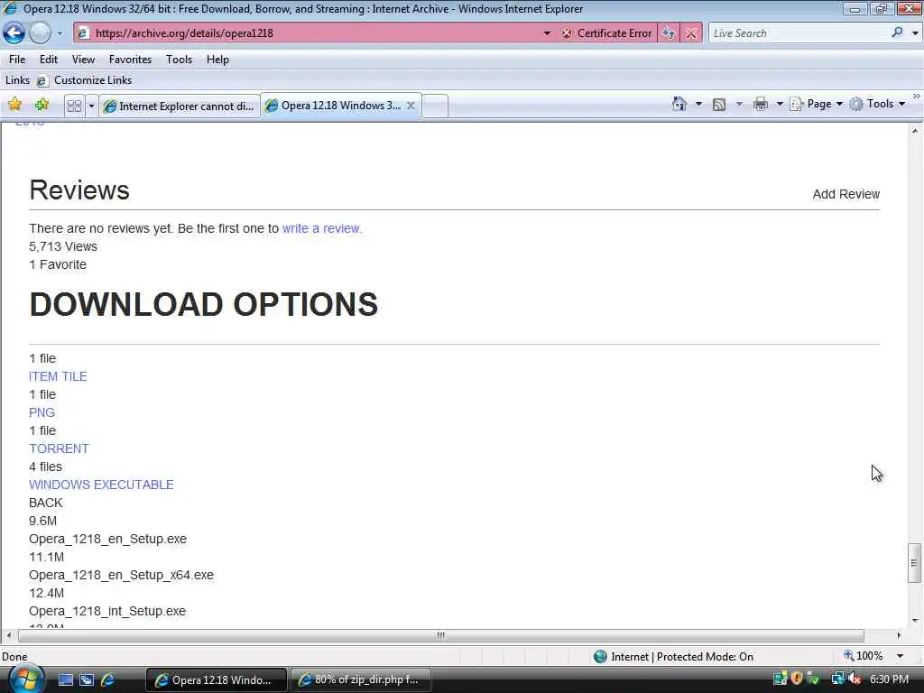Open Favorites Center star icon
Image resolution: width=924 pixels, height=693 pixels.
pos(14,105)
